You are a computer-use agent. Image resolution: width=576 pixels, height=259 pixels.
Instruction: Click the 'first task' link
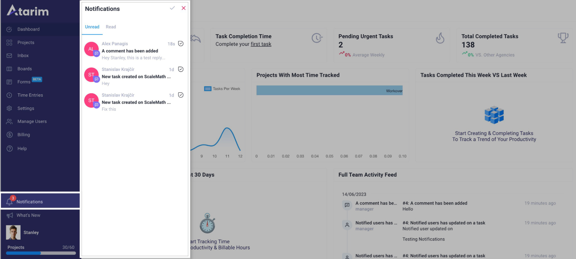261,44
